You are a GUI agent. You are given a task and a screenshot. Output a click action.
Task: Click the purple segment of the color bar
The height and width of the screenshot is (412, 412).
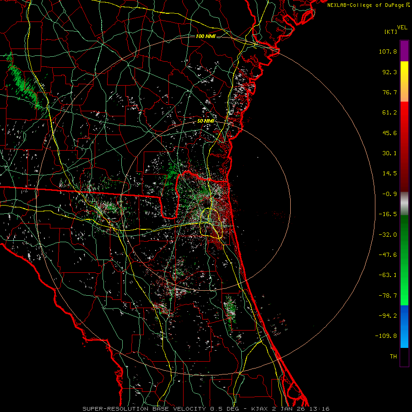tap(404, 51)
